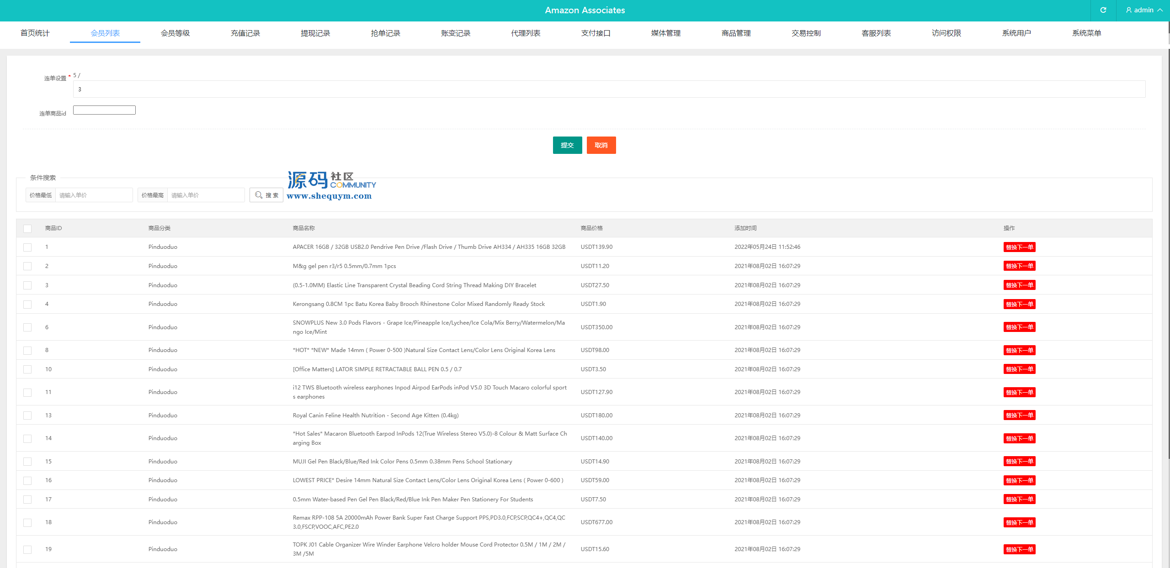Image resolution: width=1170 pixels, height=568 pixels.
Task: Focus the 连单设置 input field
Action: (x=609, y=89)
